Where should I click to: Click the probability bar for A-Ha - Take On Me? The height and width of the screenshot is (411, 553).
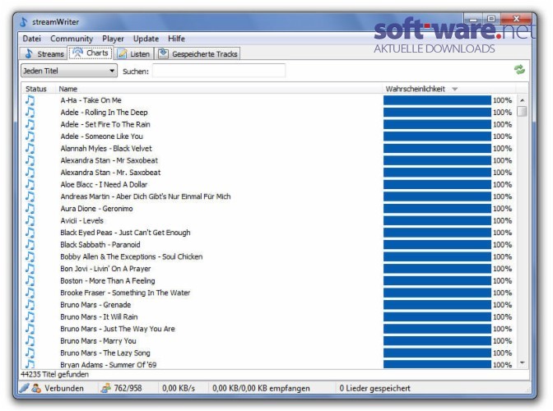[x=437, y=100]
